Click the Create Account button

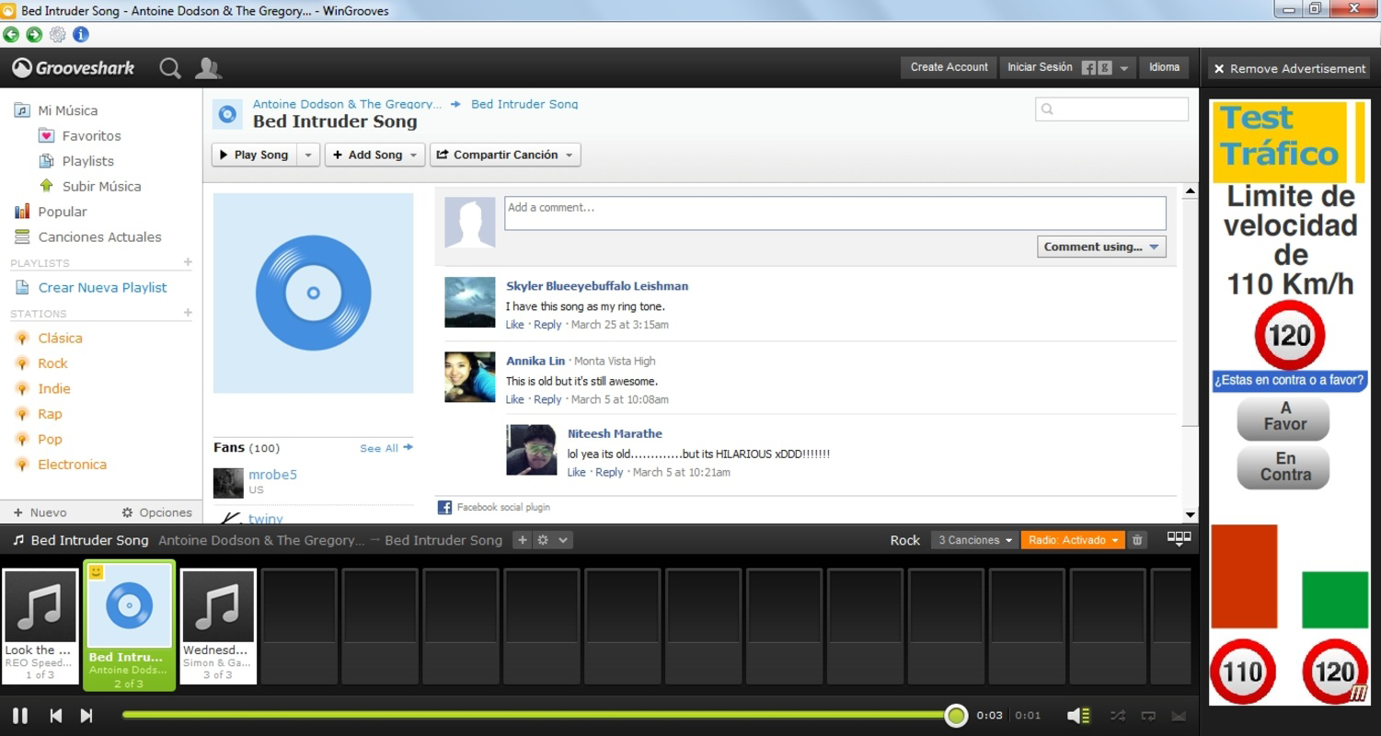949,67
